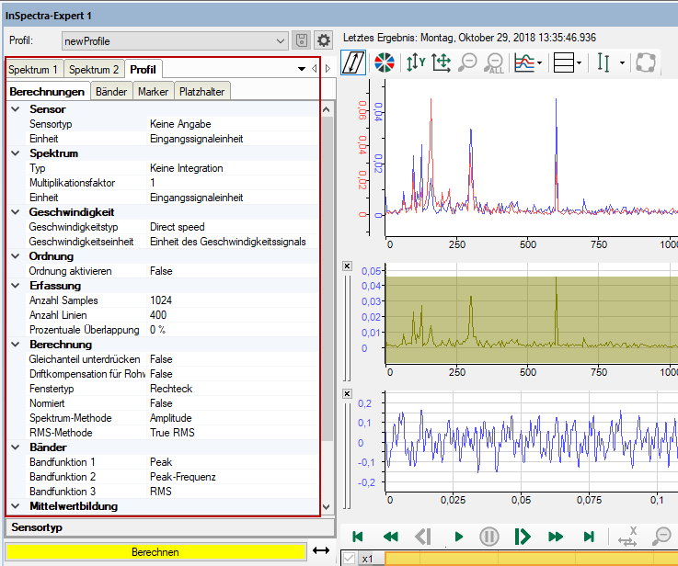Close the middle spectrum chart pane
678x566 pixels.
(x=347, y=266)
